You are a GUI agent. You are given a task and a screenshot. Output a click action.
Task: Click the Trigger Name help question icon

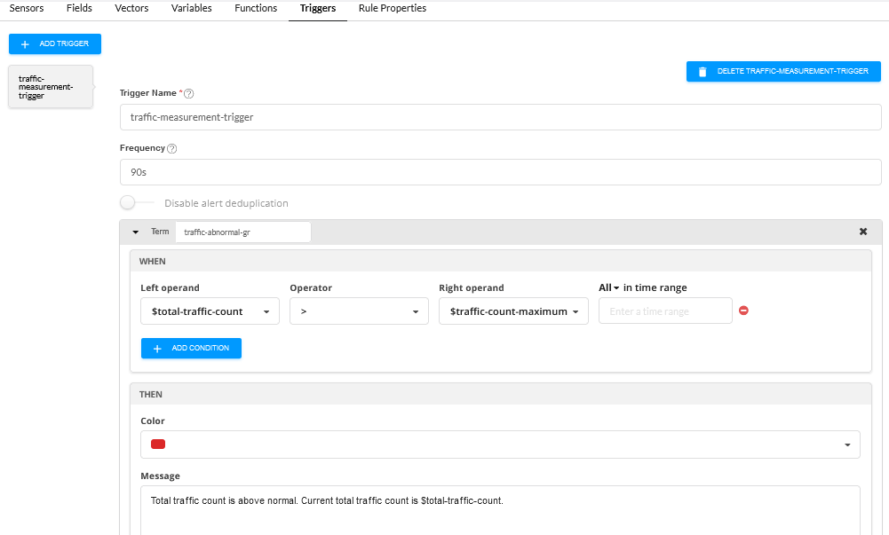click(x=188, y=93)
